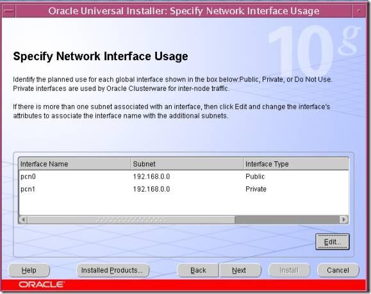This screenshot has width=371, height=294.
Task: Click the title bar's right corner button
Action: tap(359, 11)
